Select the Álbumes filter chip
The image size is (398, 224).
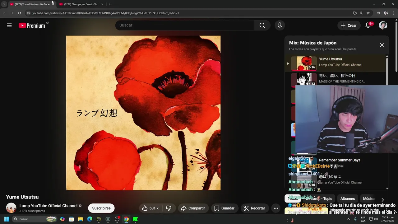pos(348,198)
